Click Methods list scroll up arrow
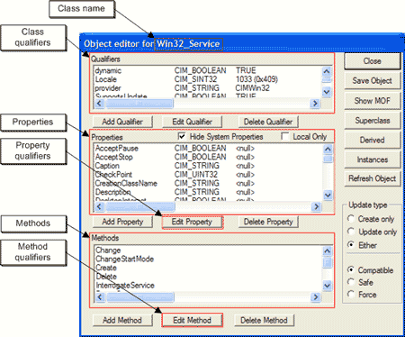This screenshot has width=405, height=337. point(328,251)
